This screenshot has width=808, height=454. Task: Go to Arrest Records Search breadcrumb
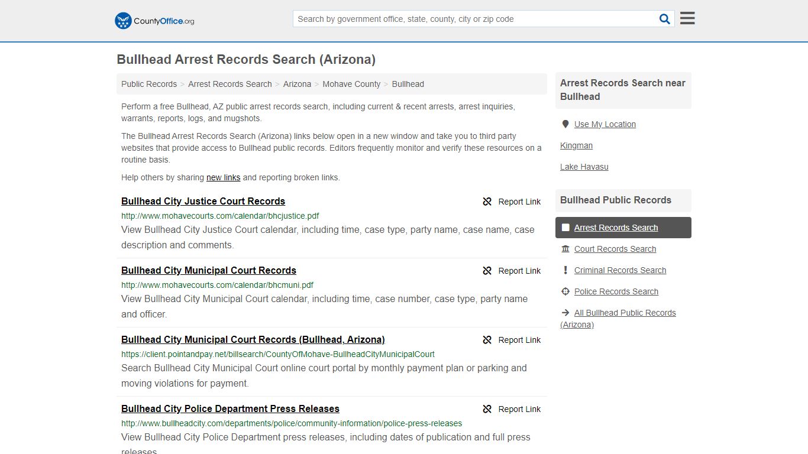click(x=230, y=84)
